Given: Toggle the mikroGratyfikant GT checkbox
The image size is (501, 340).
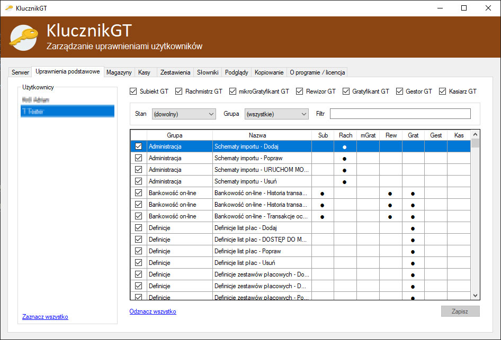Looking at the screenshot, I should tap(232, 91).
